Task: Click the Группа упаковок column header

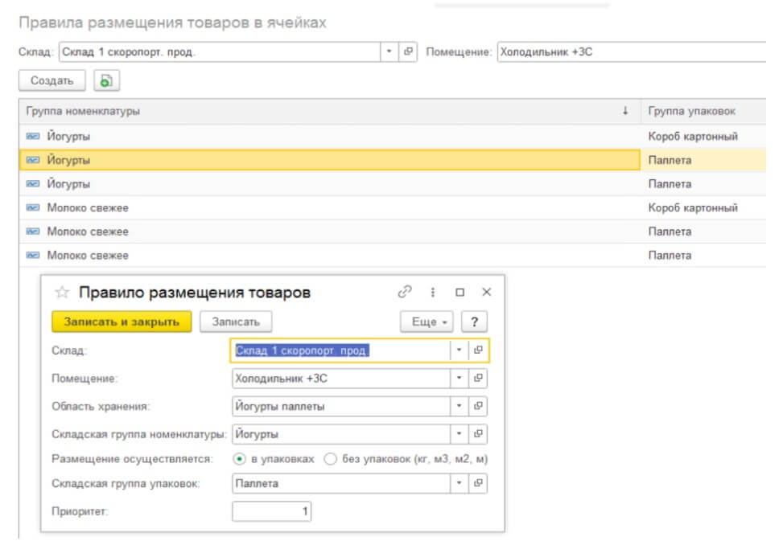Action: (691, 112)
